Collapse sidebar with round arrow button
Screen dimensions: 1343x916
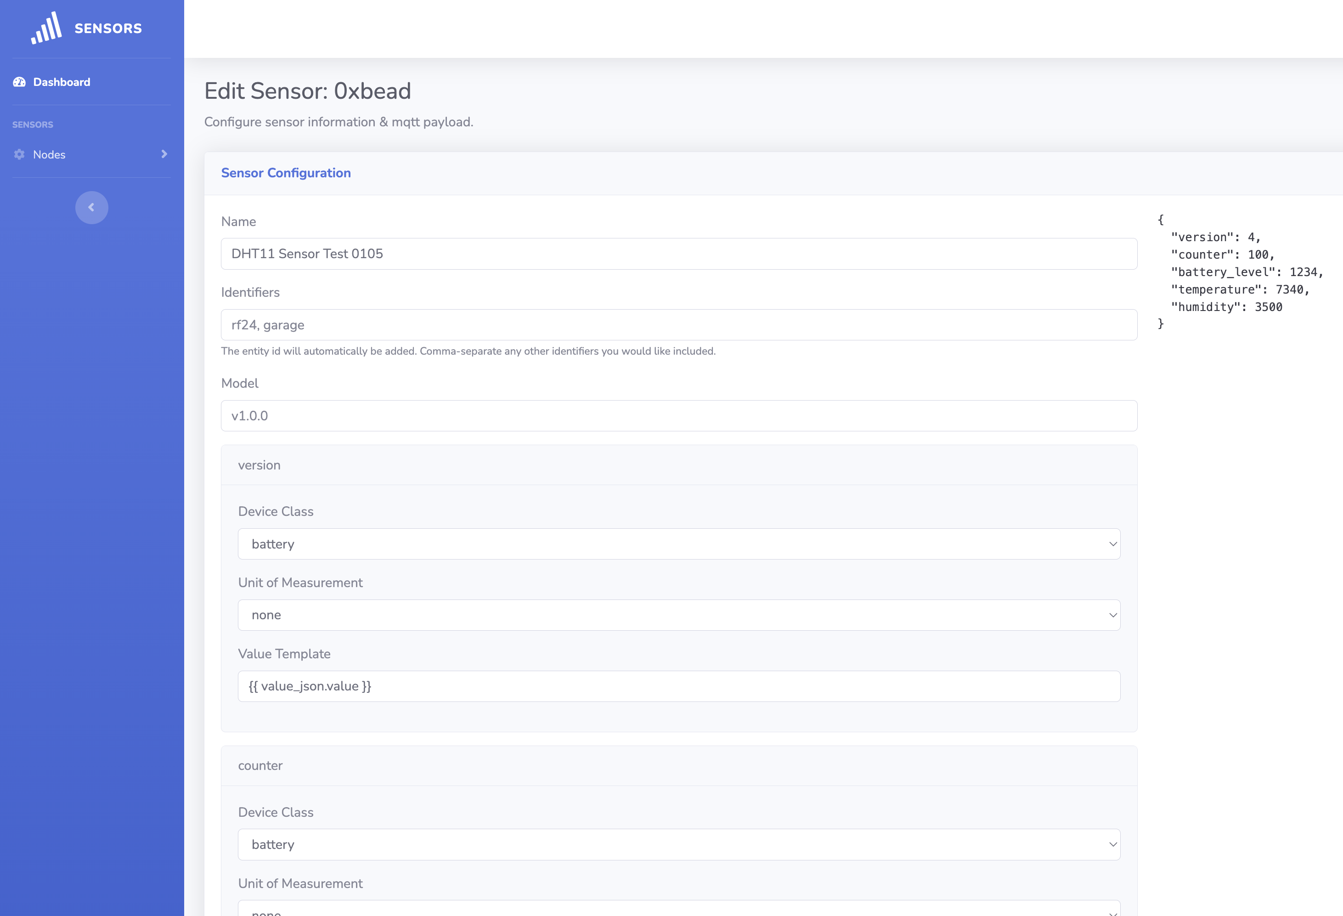click(91, 208)
